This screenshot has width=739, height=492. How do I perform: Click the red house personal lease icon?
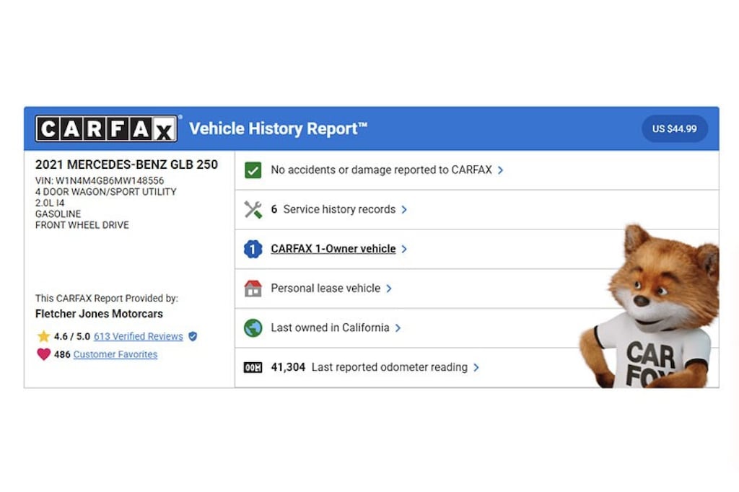click(x=253, y=288)
